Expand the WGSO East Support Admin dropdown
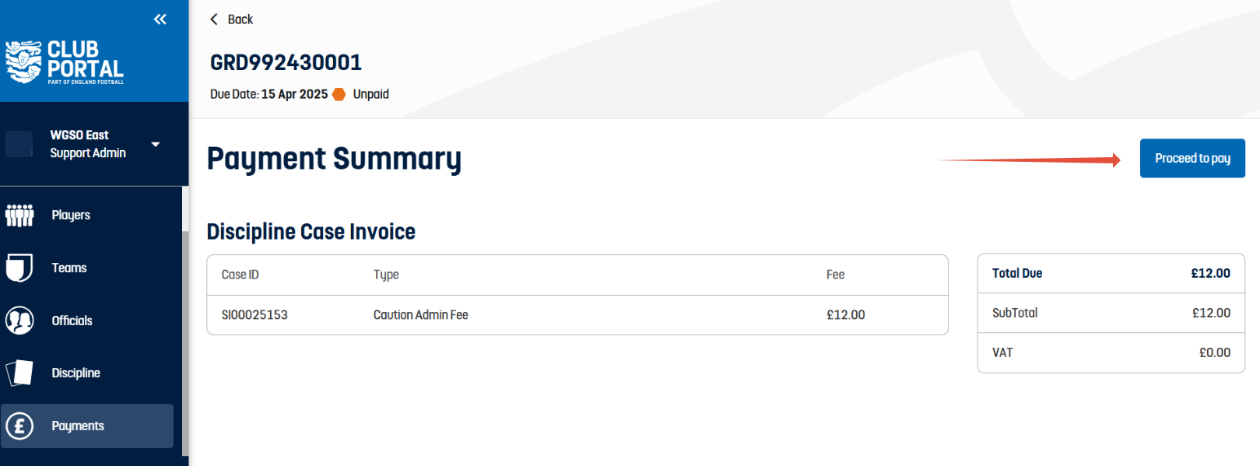Viewport: 1260px width, 466px height. pos(156,145)
